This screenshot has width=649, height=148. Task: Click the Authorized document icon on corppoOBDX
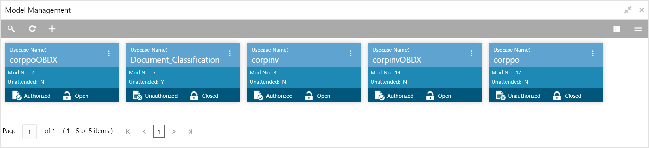(x=17, y=96)
